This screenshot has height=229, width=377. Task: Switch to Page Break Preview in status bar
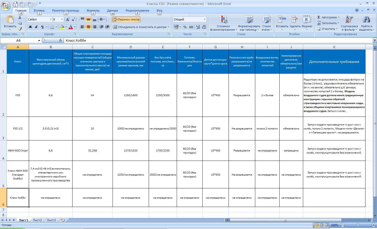point(326,225)
